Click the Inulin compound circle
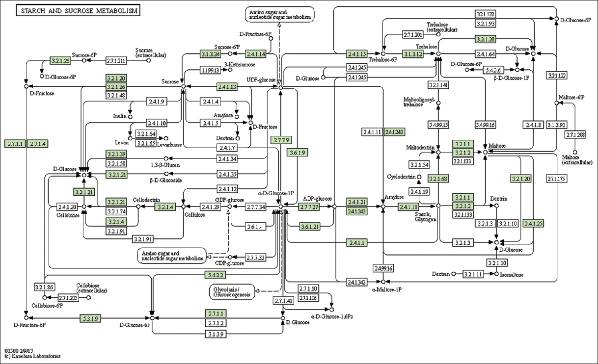This screenshot has height=364, width=598. pyautogui.click(x=130, y=117)
